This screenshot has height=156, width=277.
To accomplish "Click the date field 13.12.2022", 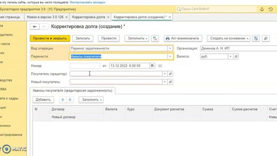I will coord(129,66).
